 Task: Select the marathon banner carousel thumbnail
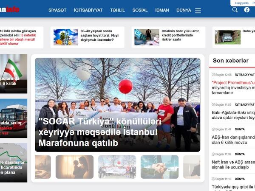click(117, 167)
